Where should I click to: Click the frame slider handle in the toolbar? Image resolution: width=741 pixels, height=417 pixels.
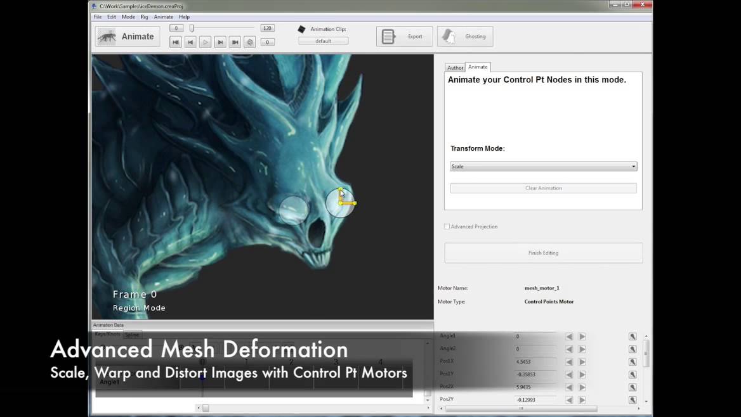(x=192, y=29)
